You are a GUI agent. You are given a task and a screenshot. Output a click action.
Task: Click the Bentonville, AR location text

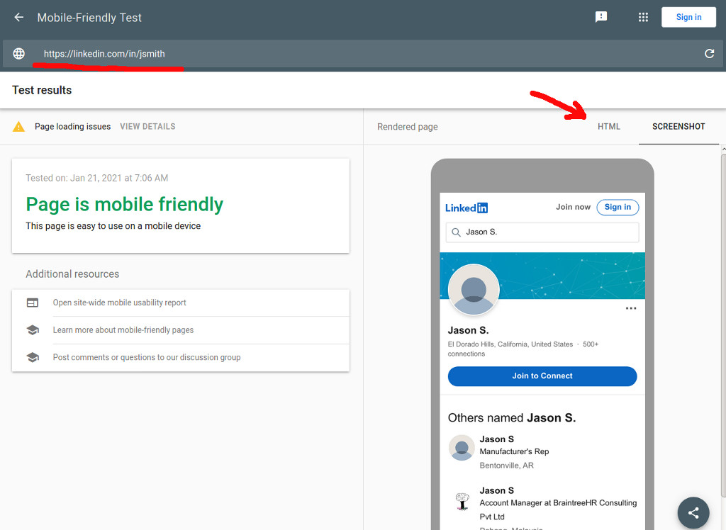pos(506,466)
